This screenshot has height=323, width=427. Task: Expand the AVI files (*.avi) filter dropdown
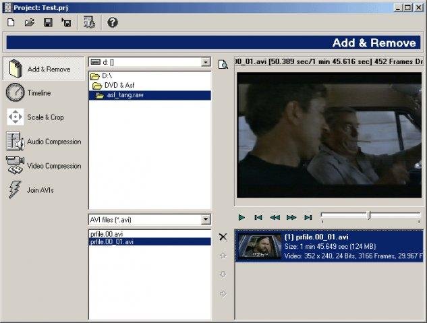click(x=206, y=219)
